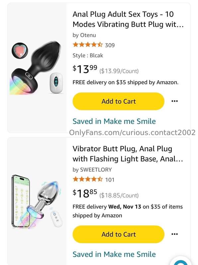This screenshot has height=265, width=198.
Task: View the 309 reviews count
Action: (110, 45)
